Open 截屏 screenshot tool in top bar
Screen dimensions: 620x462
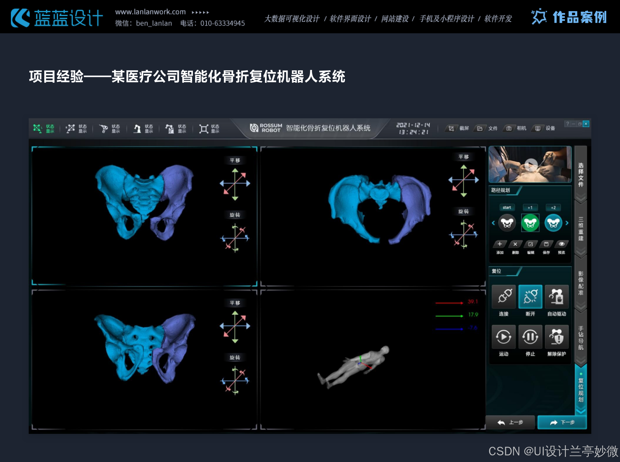451,128
